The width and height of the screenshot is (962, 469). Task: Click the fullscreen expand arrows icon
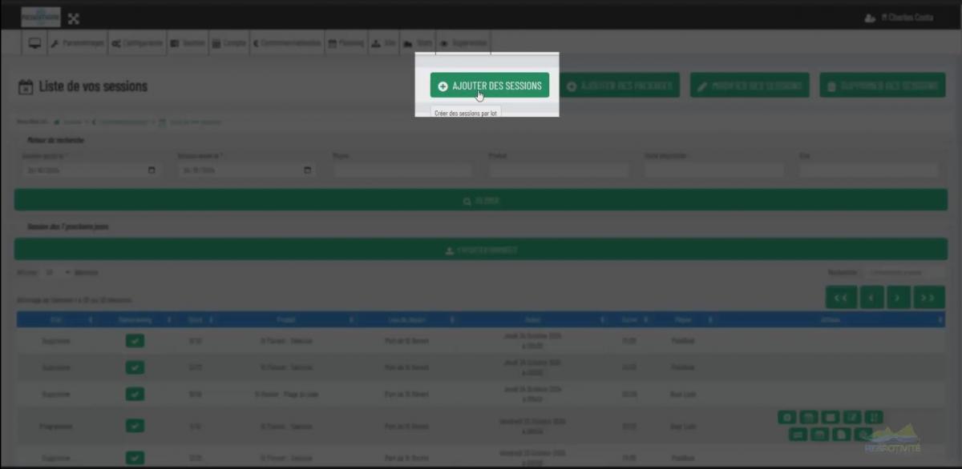(x=74, y=18)
